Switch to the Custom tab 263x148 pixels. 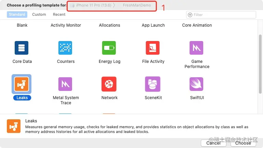point(39,14)
